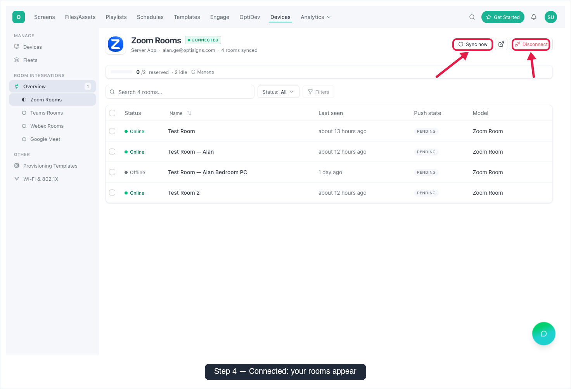Image resolution: width=571 pixels, height=389 pixels.
Task: Open the search magnifier in top bar
Action: coord(472,17)
